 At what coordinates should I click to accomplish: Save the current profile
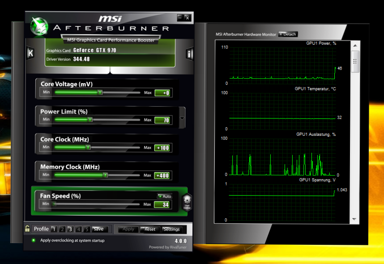(x=99, y=229)
